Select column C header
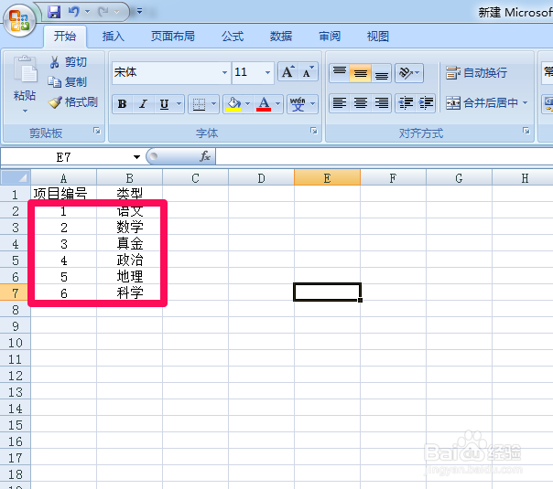The height and width of the screenshot is (489, 553). [x=195, y=178]
